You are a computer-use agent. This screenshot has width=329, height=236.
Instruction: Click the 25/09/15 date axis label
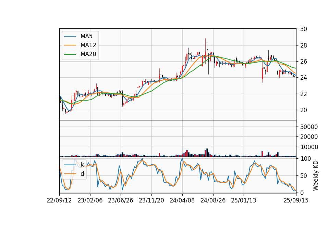point(296,200)
